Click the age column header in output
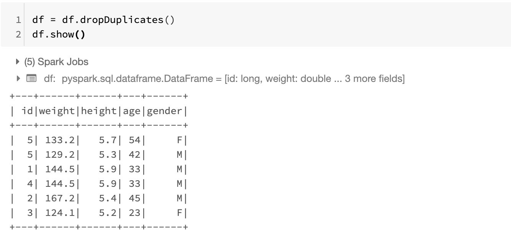This screenshot has width=511, height=245. 132,111
